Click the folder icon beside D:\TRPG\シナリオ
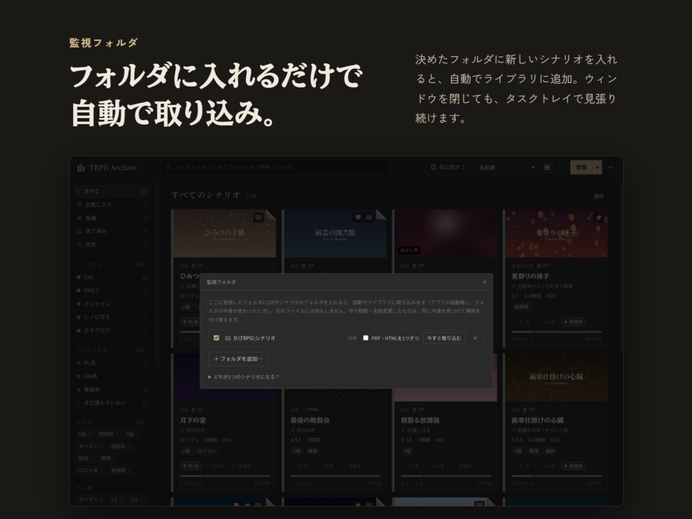Viewport: 692px width, 519px height. click(228, 338)
